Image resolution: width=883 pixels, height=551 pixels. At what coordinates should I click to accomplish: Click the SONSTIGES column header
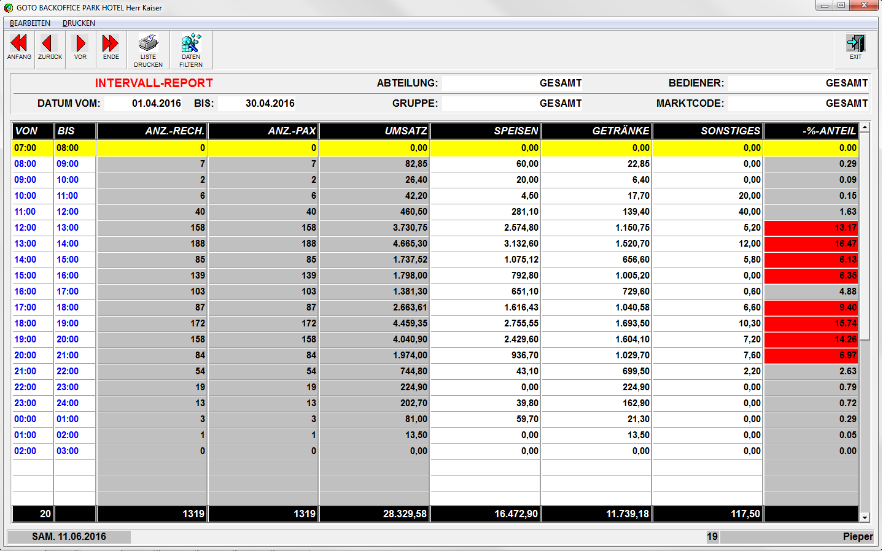[707, 131]
